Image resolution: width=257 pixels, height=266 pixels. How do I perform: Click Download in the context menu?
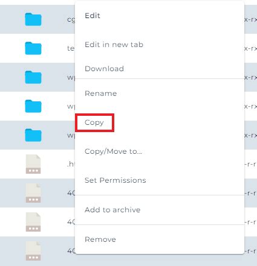[104, 69]
